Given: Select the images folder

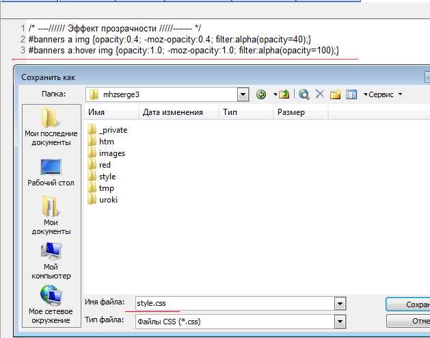Looking at the screenshot, I should [111, 153].
